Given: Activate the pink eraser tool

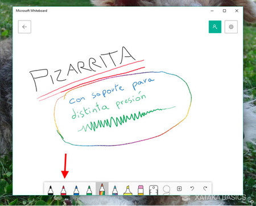Looking at the screenshot, I should click(141, 190).
